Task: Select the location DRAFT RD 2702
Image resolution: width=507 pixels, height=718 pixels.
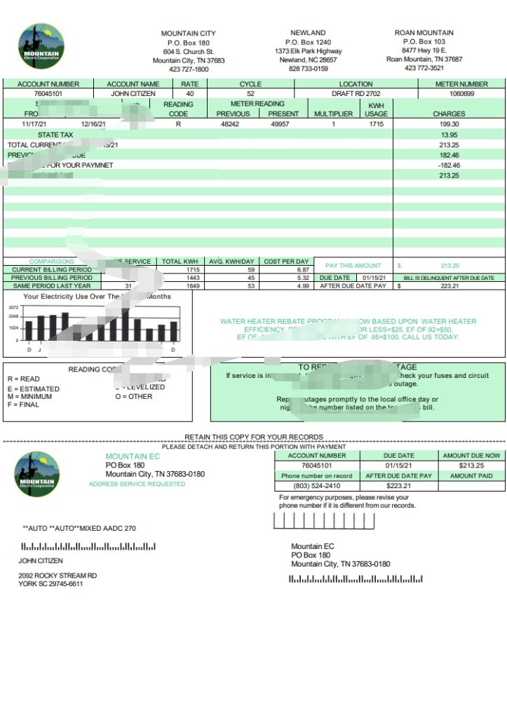Action: 356,93
